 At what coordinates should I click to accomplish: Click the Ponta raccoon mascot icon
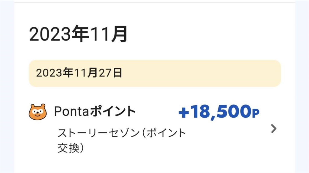click(38, 112)
